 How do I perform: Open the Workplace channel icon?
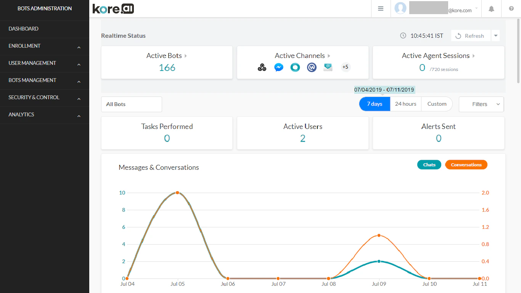312,67
